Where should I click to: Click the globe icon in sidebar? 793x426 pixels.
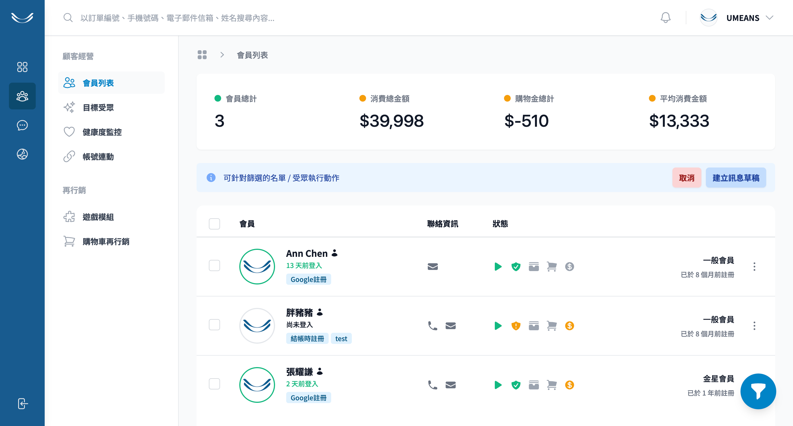point(22,154)
